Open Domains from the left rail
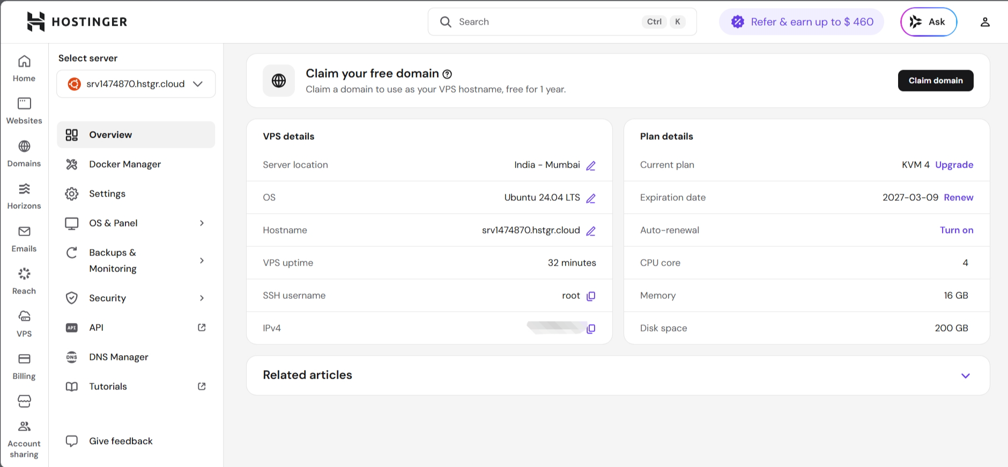 tap(24, 154)
